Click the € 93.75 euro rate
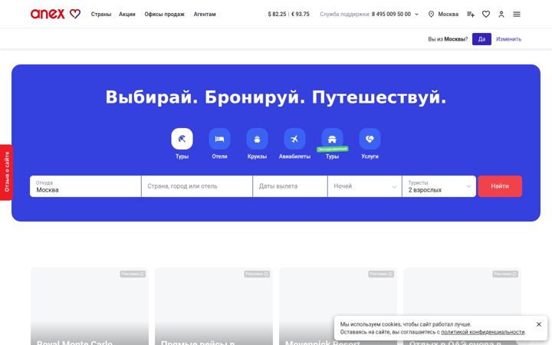Screen dimensions: 552x345 (x=301, y=14)
